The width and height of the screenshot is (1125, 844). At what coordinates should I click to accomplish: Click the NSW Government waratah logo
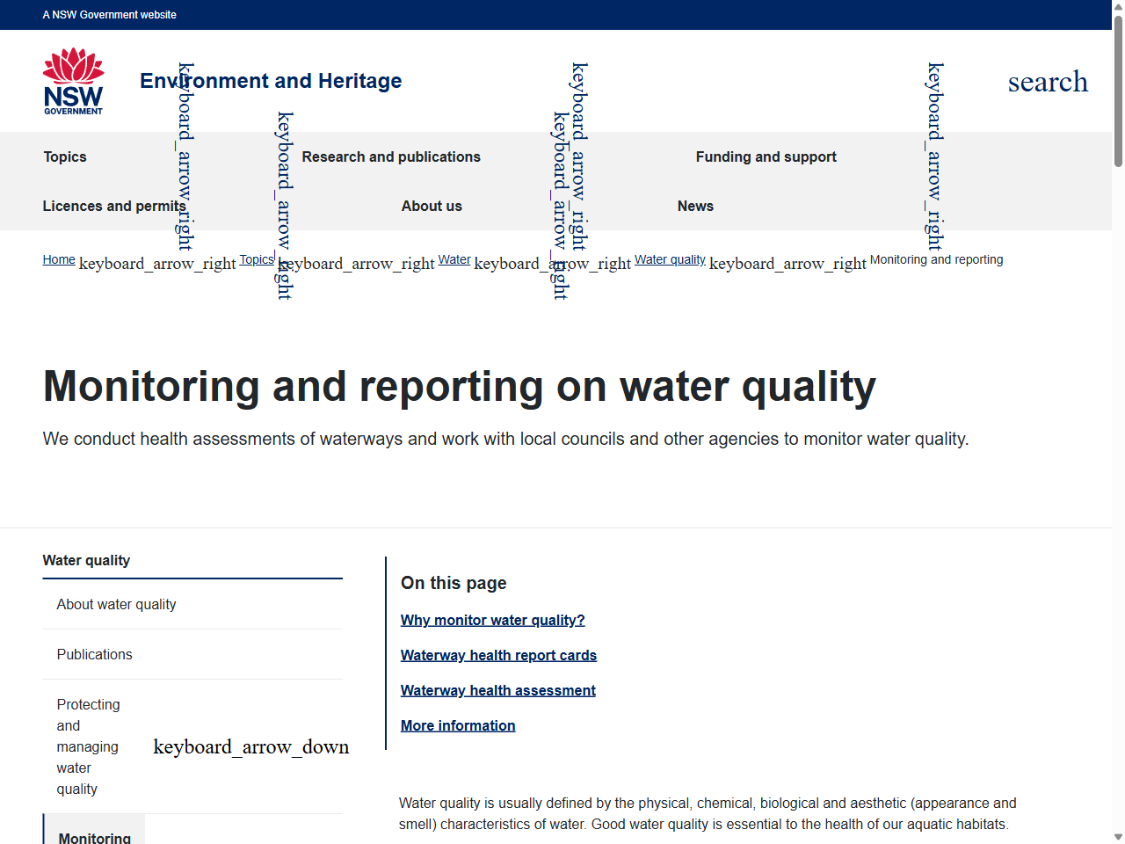[73, 80]
